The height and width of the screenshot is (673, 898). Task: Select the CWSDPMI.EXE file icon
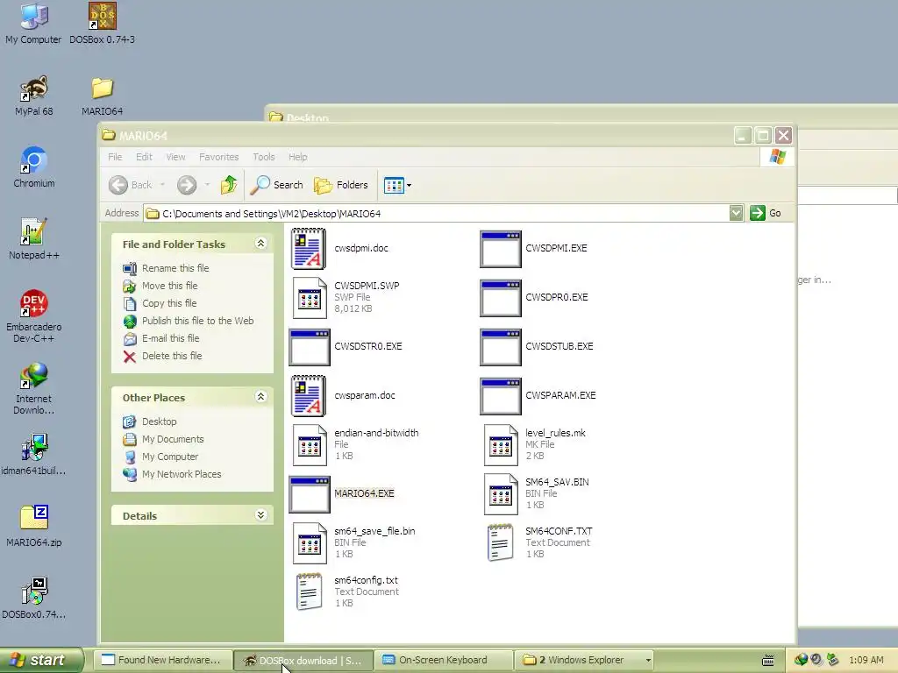(x=501, y=249)
